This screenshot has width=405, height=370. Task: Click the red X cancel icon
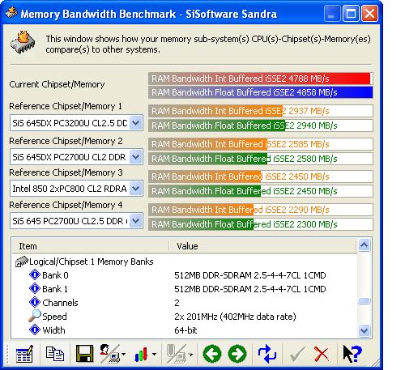[322, 354]
